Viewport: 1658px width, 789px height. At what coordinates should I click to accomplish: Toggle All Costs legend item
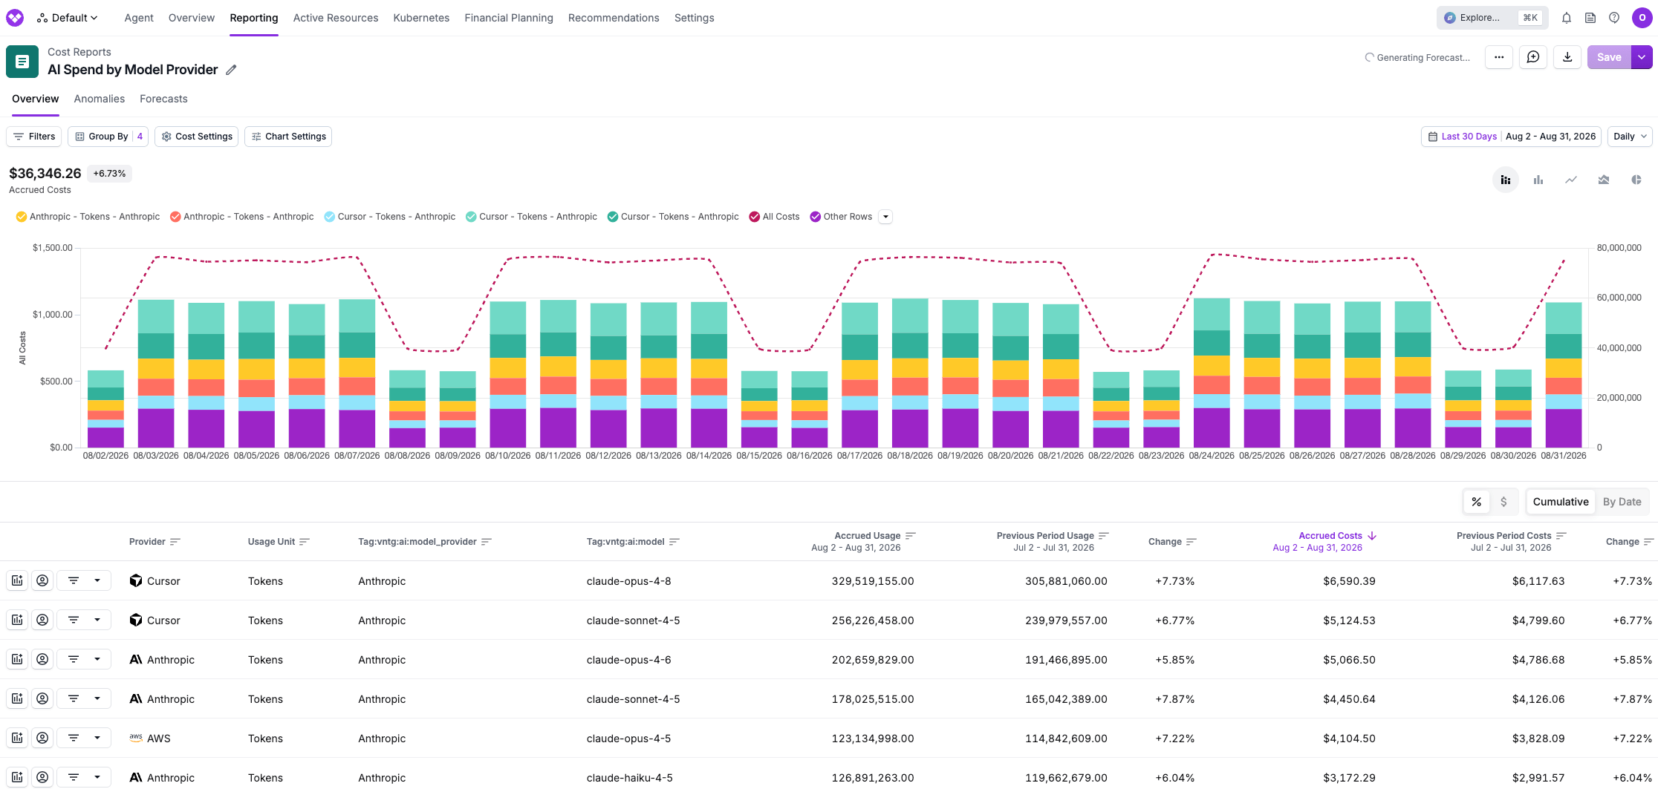tap(775, 217)
